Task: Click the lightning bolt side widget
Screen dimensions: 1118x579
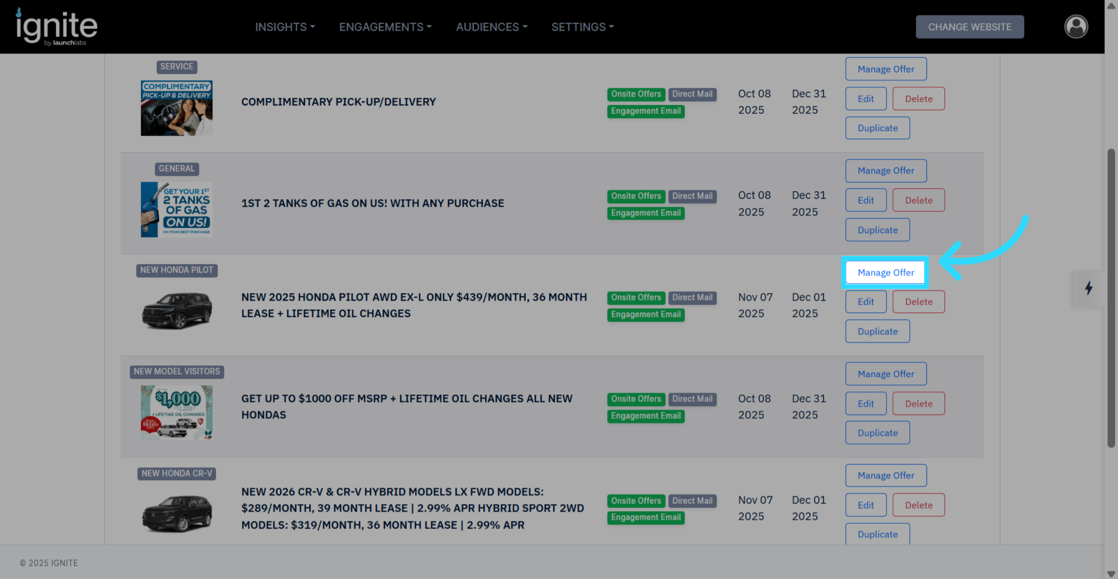Action: pos(1088,288)
